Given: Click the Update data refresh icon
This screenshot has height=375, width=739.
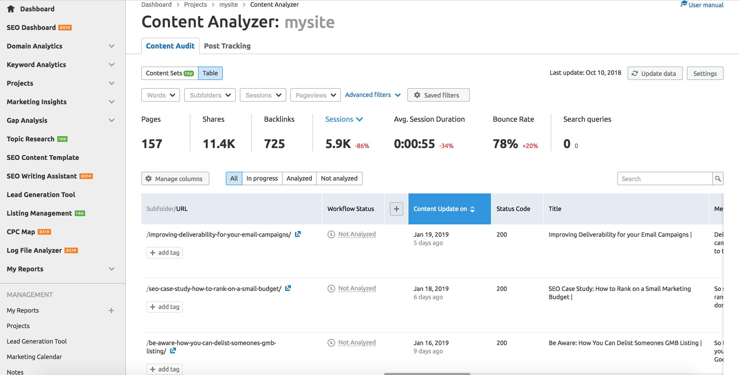Looking at the screenshot, I should tap(635, 74).
